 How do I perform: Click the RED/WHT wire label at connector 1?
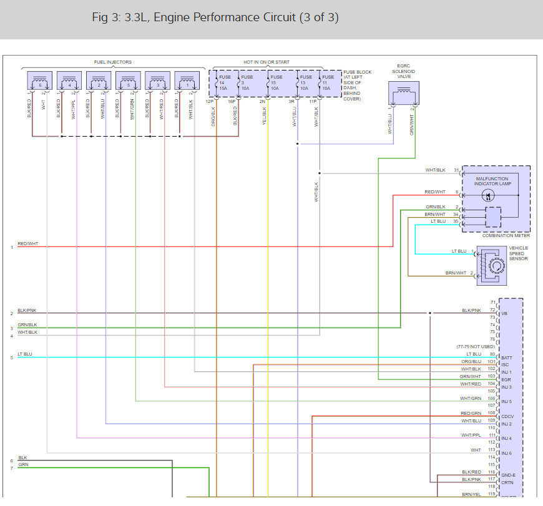point(27,244)
